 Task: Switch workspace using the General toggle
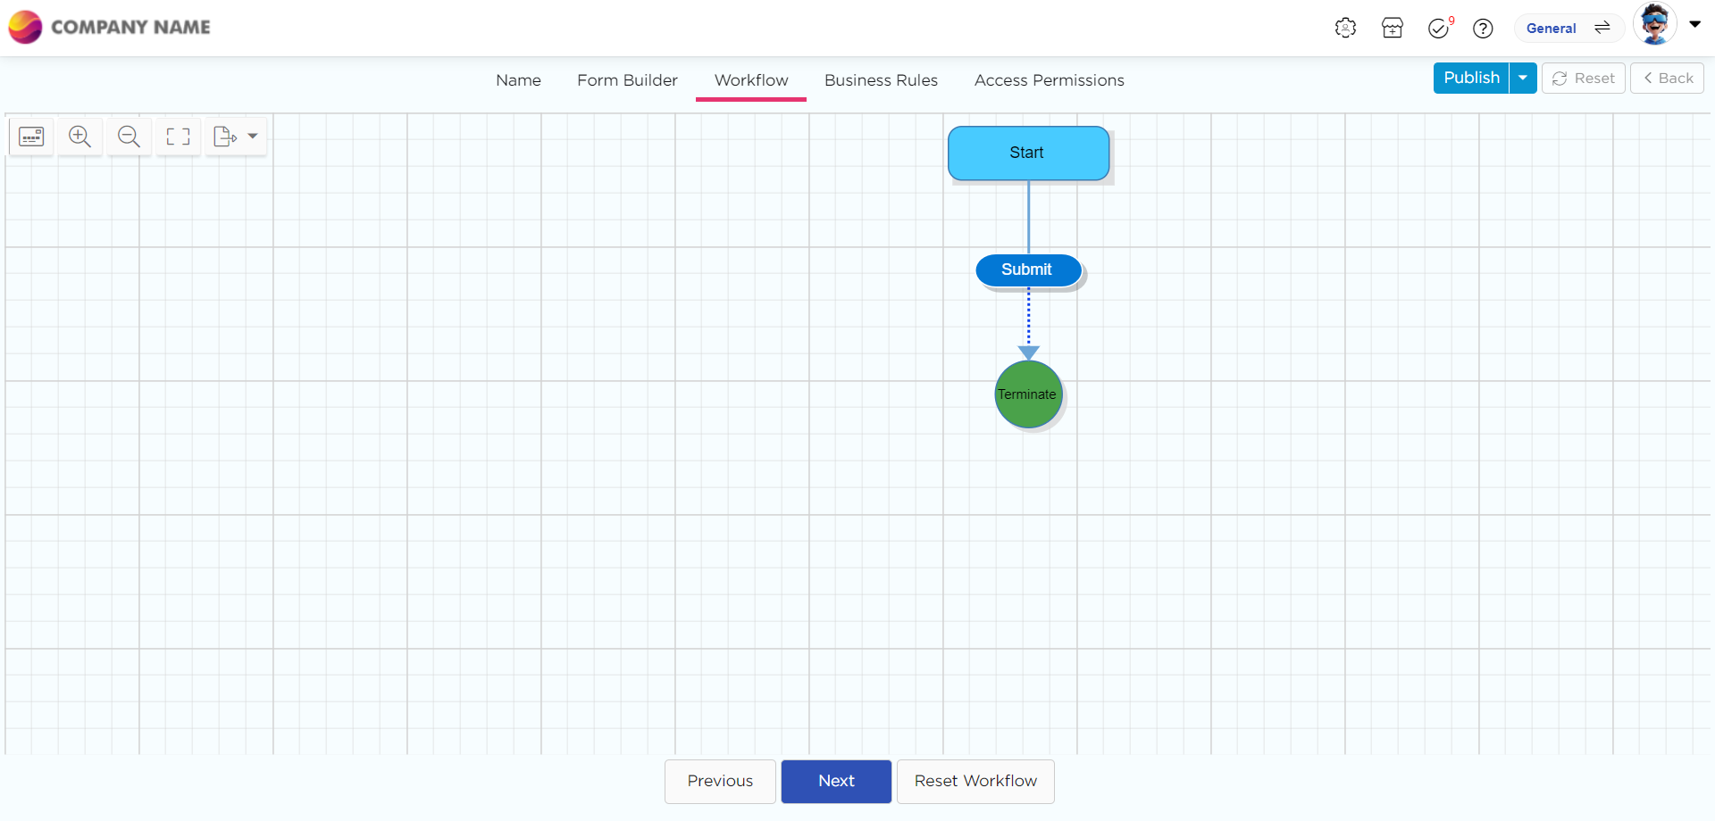coord(1569,29)
